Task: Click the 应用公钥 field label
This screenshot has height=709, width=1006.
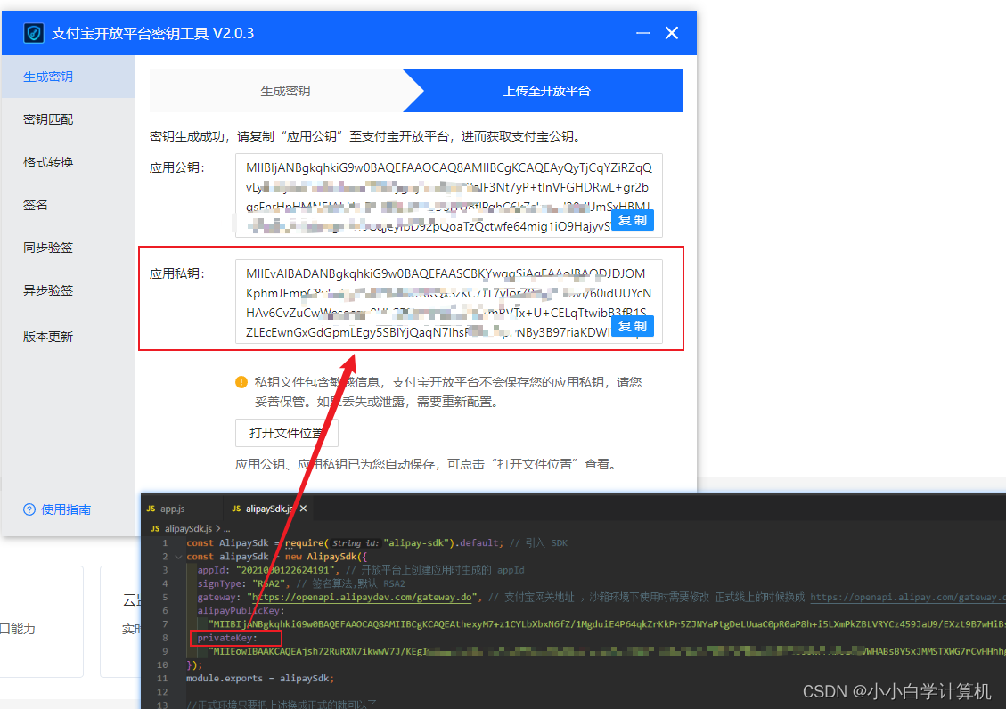Action: point(177,168)
